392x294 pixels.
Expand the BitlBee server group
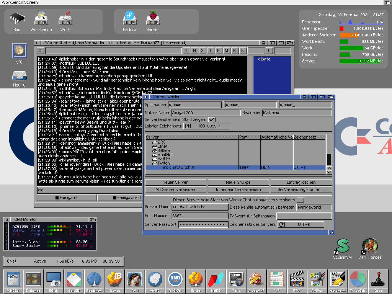coord(155,151)
